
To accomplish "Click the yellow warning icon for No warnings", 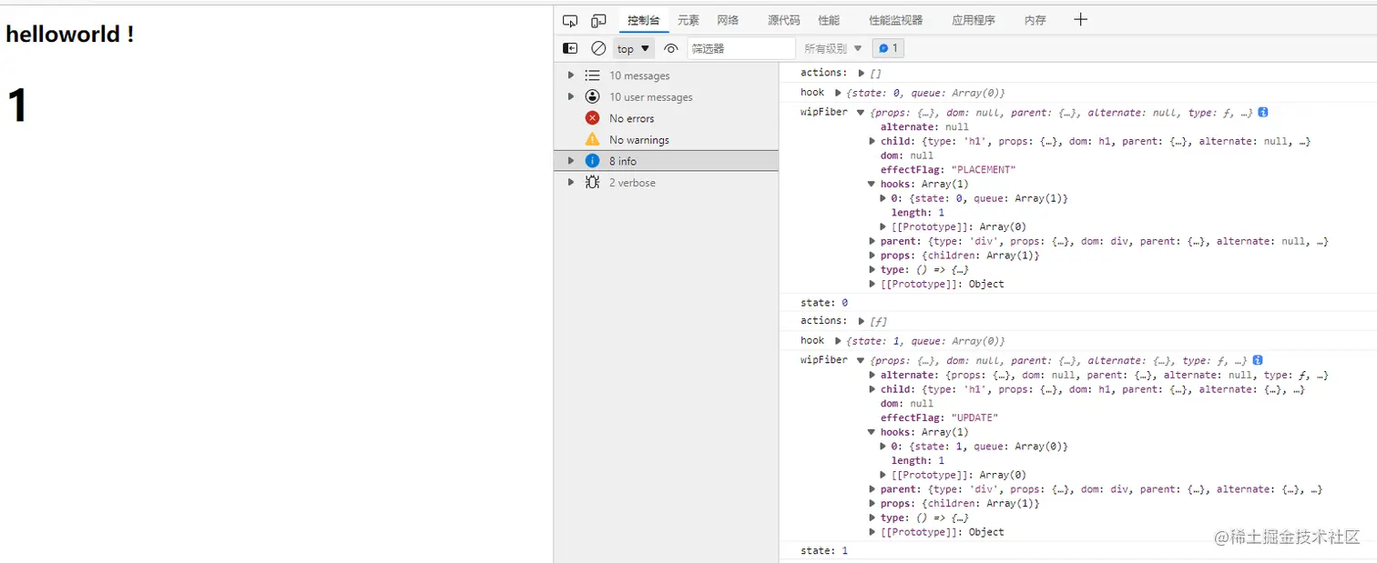I will [592, 139].
